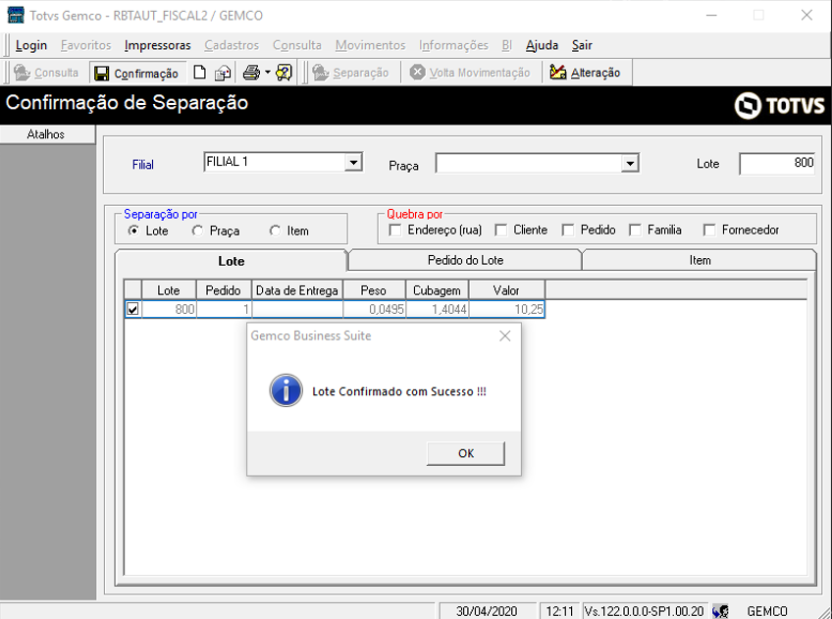The width and height of the screenshot is (832, 619).
Task: Click the document copy icon beside new document
Action: (x=223, y=73)
